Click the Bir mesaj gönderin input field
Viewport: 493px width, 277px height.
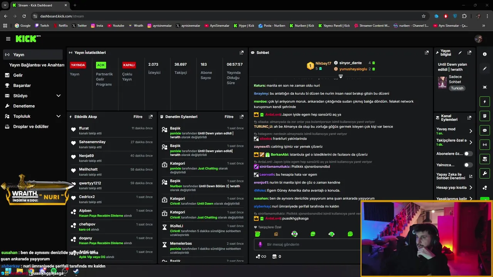point(308,244)
